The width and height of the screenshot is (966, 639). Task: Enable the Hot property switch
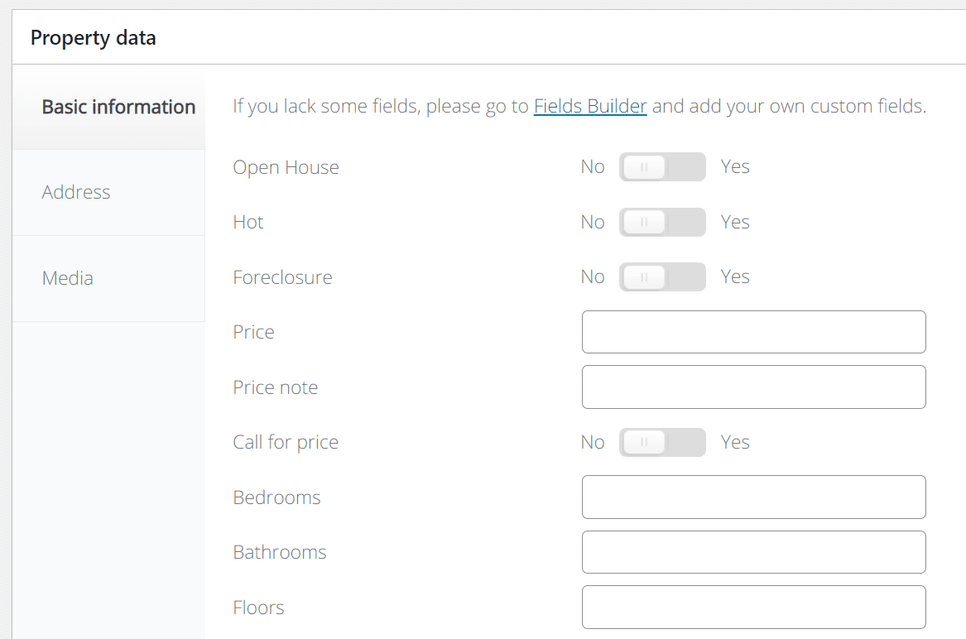point(662,222)
